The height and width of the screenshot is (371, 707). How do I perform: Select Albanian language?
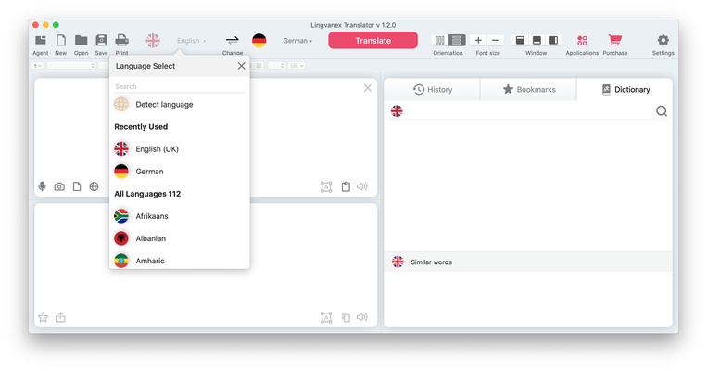(x=179, y=238)
